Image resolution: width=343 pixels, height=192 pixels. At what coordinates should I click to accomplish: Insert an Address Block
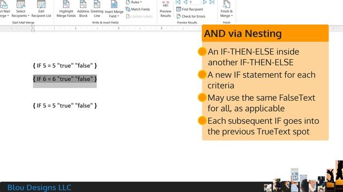click(x=83, y=9)
